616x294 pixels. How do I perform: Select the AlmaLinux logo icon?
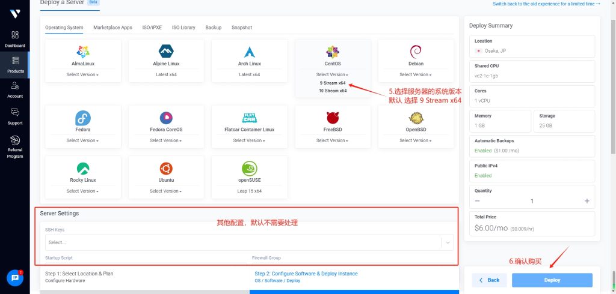83,52
